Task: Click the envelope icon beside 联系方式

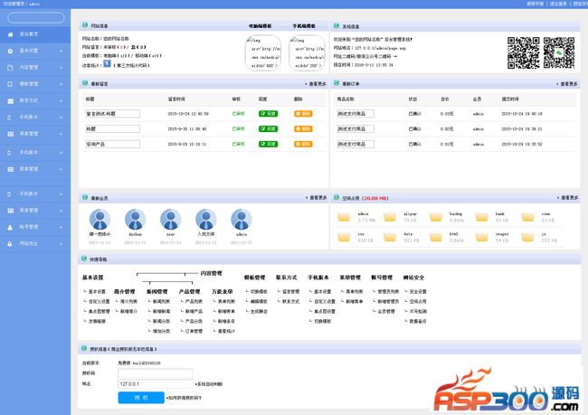Action: (x=10, y=99)
